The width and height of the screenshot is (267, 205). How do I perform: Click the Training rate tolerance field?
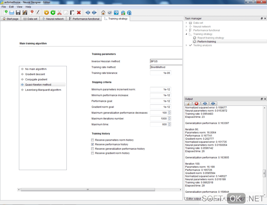point(160,73)
